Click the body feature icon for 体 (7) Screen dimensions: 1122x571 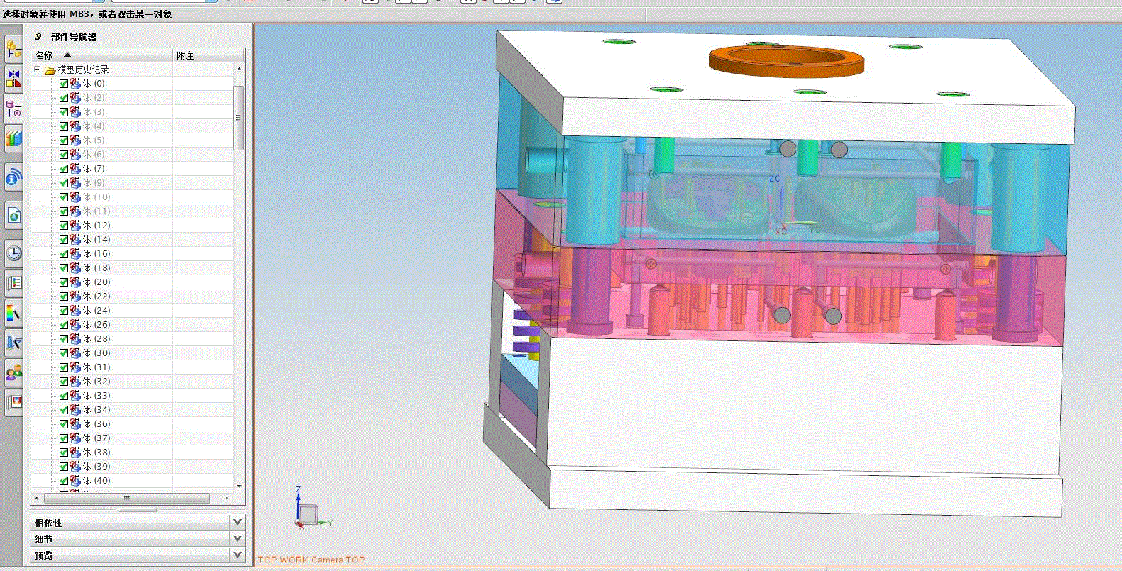tap(75, 169)
